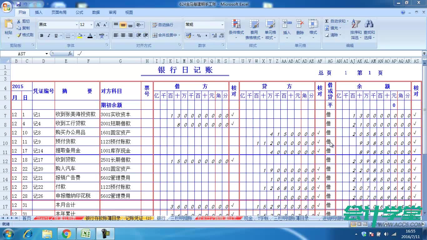Toggle Wrap Text (自动换行)
Image resolution: width=427 pixels, height=240 pixels.
click(x=163, y=25)
